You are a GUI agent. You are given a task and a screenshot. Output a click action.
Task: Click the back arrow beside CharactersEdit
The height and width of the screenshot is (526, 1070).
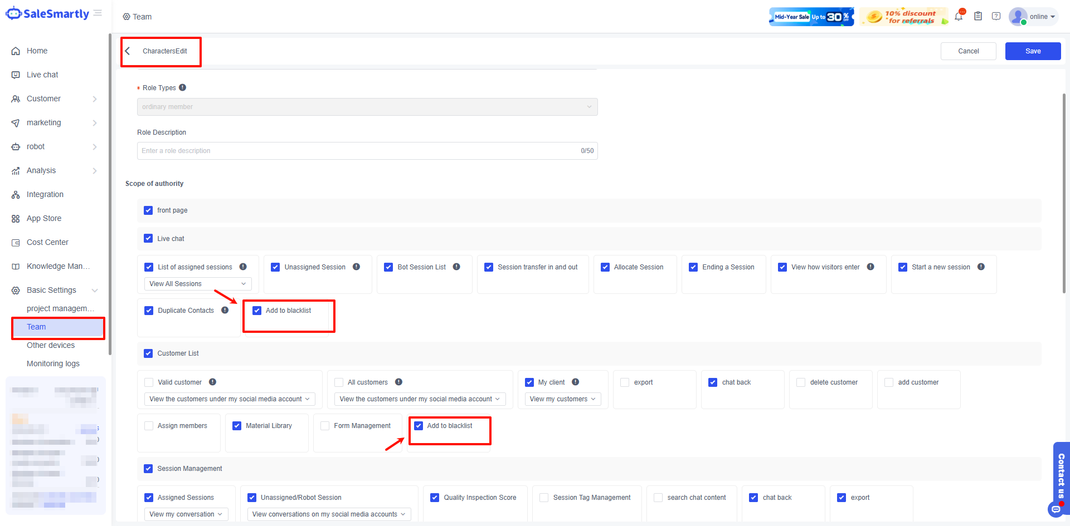click(128, 51)
